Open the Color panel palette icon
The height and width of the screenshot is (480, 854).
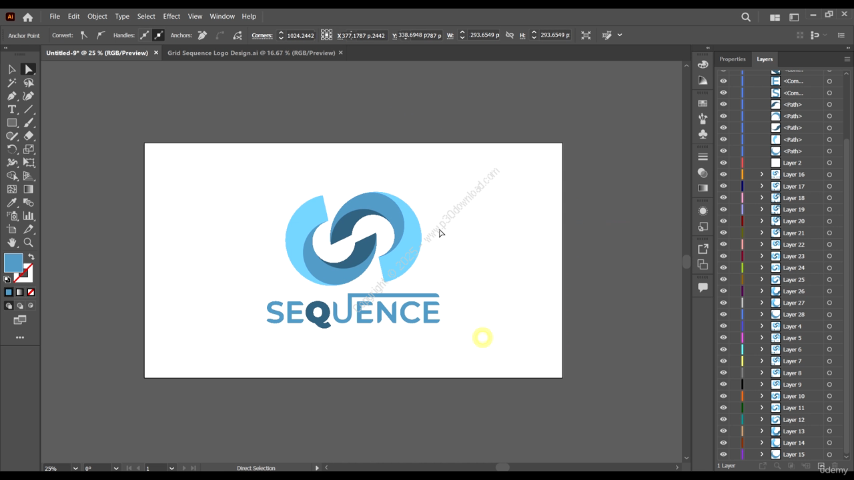tap(703, 65)
